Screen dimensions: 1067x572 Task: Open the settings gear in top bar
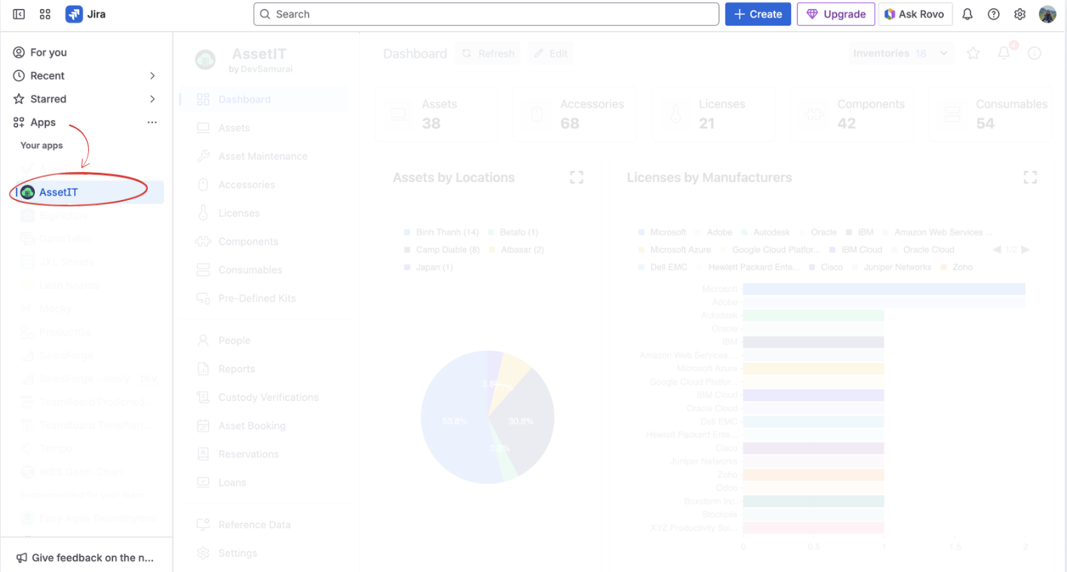click(1019, 14)
